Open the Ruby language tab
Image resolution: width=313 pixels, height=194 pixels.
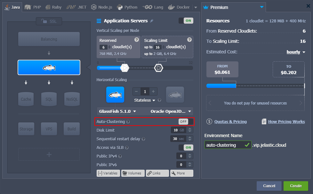pyautogui.click(x=53, y=7)
